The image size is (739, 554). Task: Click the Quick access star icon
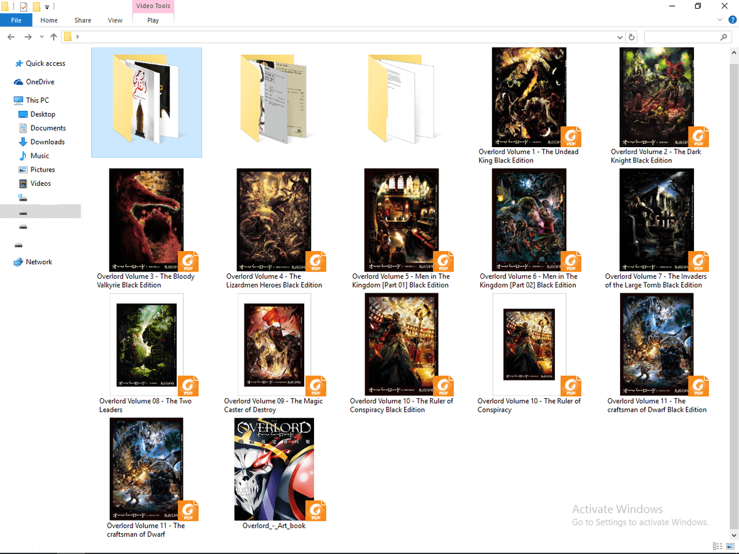19,63
